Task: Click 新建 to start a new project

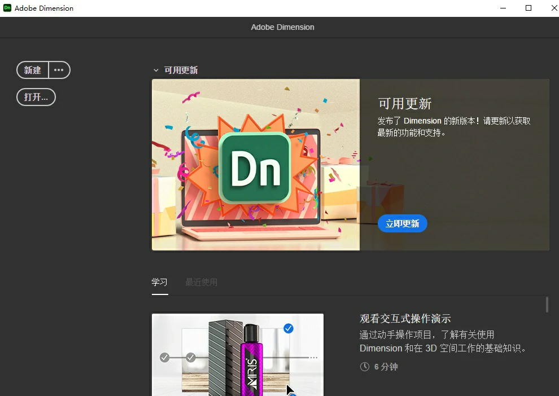Action: point(32,70)
